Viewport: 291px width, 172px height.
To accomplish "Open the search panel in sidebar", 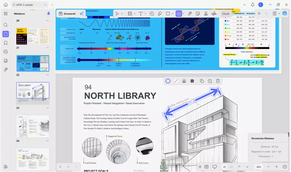I will 6,25.
